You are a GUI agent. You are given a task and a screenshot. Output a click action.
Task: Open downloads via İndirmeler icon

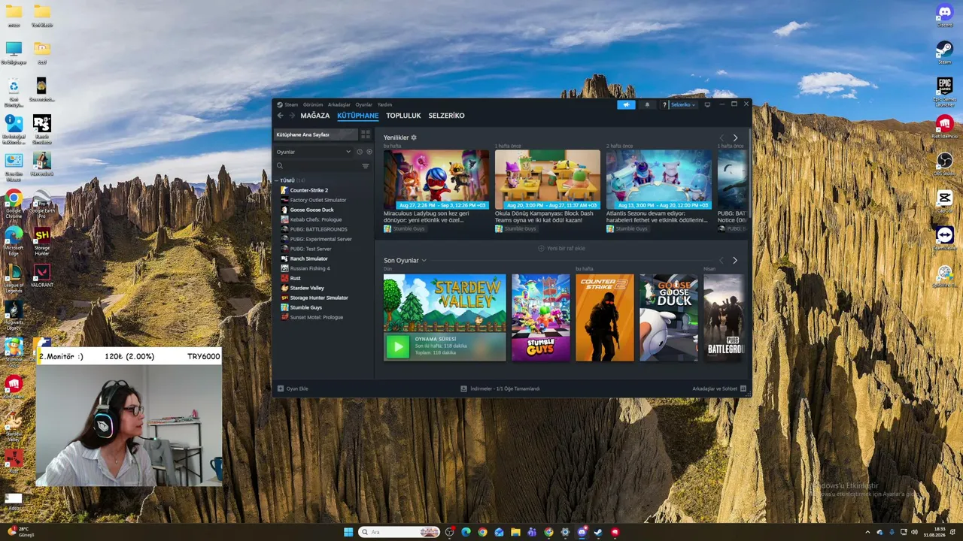[464, 388]
